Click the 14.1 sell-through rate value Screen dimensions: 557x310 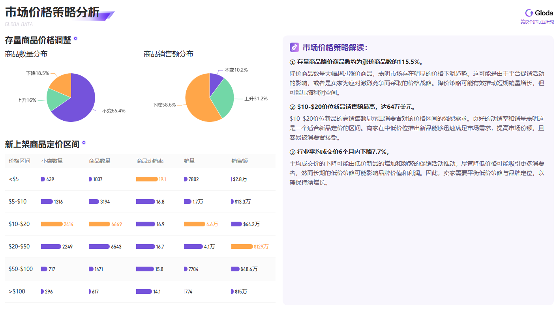tap(157, 291)
